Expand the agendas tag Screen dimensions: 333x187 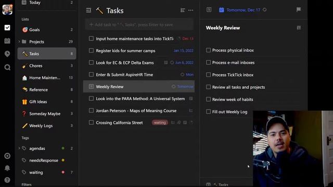[x=19, y=148]
